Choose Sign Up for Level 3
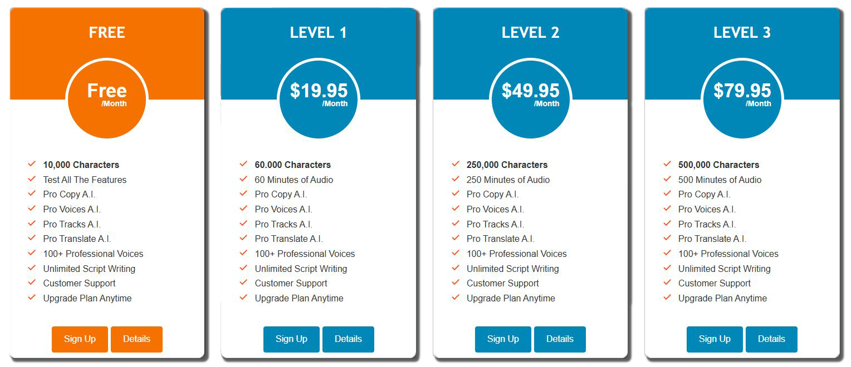The height and width of the screenshot is (367, 851). point(715,339)
